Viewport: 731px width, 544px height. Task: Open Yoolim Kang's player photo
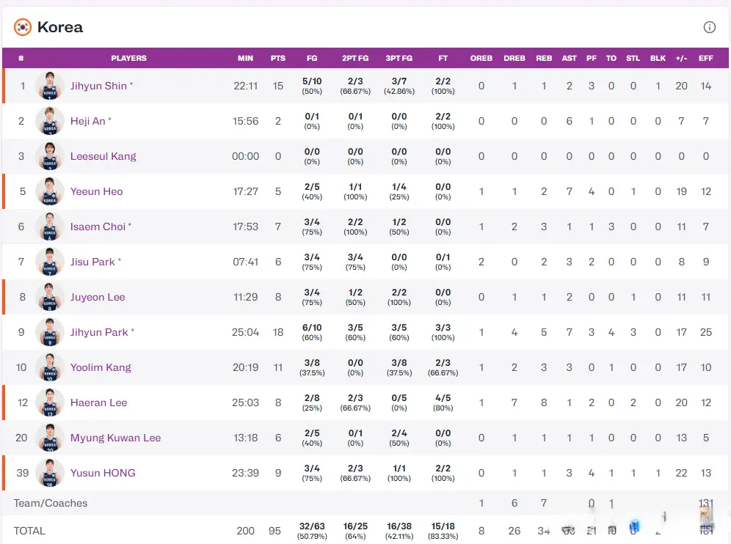coord(50,367)
